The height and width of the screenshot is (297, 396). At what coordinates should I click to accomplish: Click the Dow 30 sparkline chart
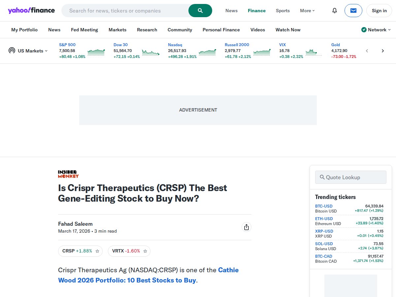click(151, 52)
